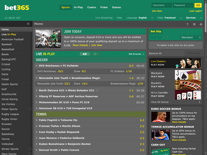The height and width of the screenshot is (155, 207).
Task: Select American Football in the sidebar
Action: 16,40
